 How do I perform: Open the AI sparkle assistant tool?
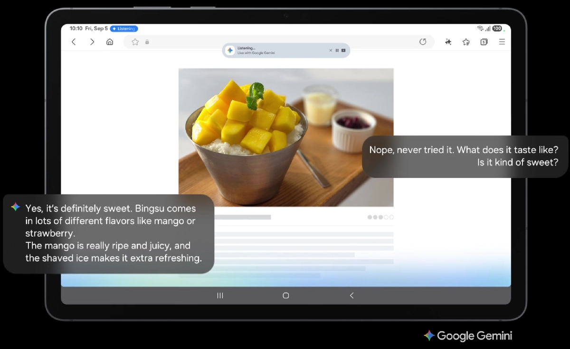(448, 42)
